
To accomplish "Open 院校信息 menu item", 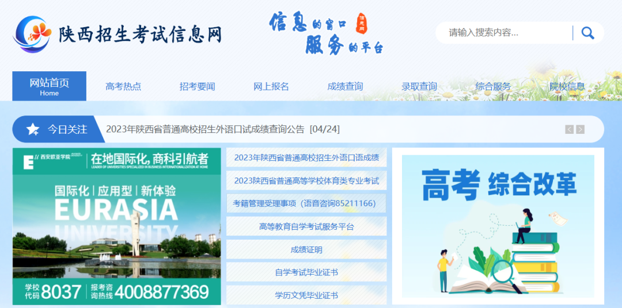I will [x=567, y=86].
